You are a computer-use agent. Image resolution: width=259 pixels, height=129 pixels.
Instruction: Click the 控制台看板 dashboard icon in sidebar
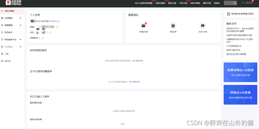(2, 11)
